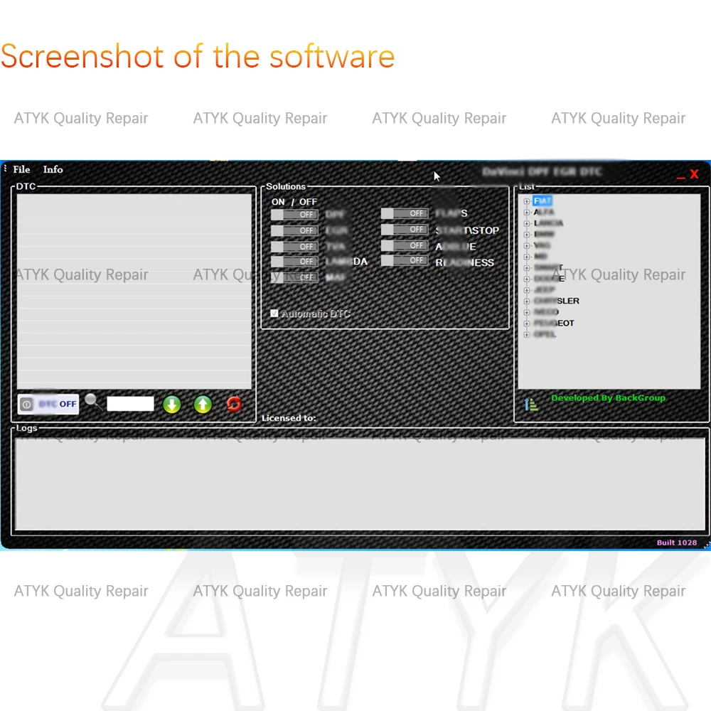
Task: Click the DTC OFF button
Action: 48,404
